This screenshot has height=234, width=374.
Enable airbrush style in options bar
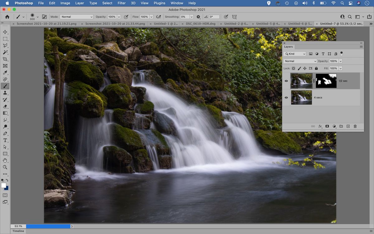coord(159,17)
